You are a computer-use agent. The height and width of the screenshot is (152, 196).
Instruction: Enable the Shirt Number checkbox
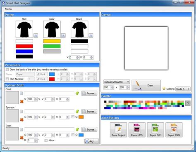(7, 79)
